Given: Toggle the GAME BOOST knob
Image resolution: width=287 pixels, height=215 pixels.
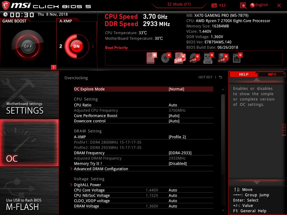Looking at the screenshot, I should [x=28, y=46].
